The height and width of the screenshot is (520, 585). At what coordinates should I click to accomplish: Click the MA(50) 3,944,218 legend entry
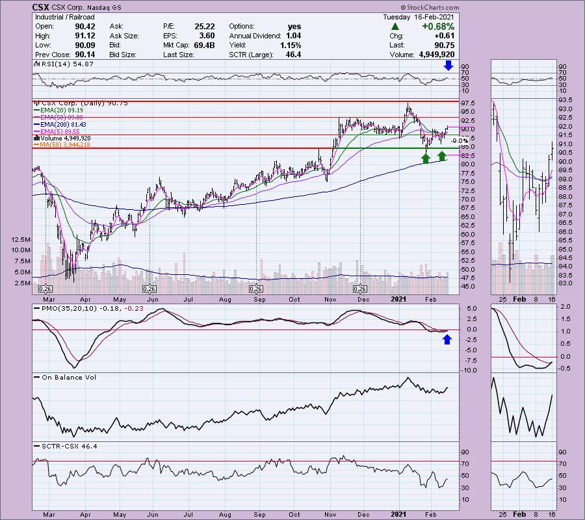pos(62,145)
